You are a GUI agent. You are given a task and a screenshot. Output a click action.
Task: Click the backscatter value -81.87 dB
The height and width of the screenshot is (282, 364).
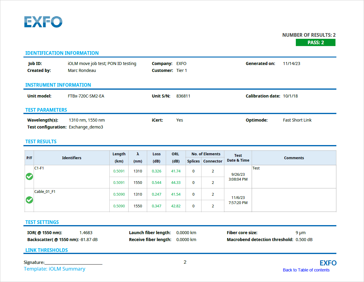pyautogui.click(x=89, y=240)
